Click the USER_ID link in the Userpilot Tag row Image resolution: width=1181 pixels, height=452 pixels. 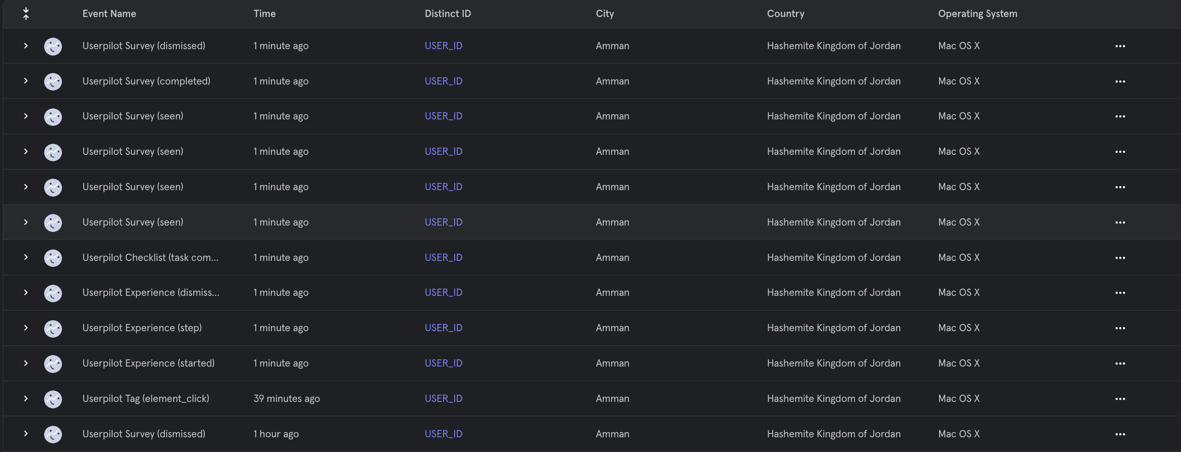pyautogui.click(x=443, y=399)
